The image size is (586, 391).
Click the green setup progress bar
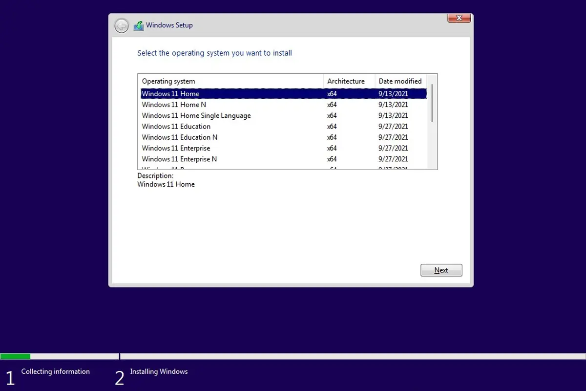click(15, 356)
